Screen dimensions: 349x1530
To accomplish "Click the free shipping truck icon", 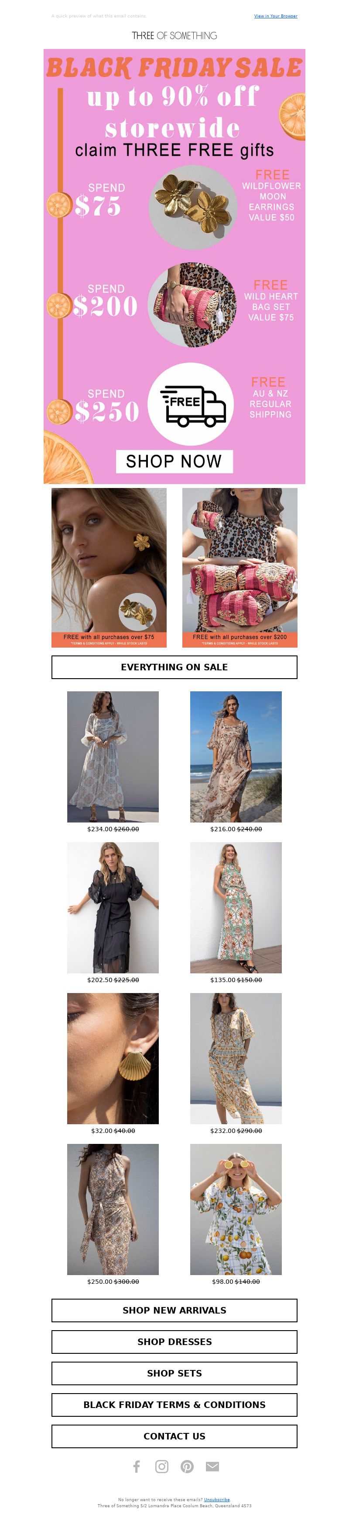I will pos(192,404).
